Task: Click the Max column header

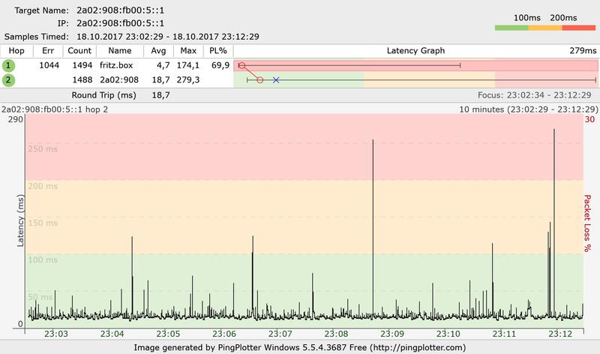Action: tap(187, 51)
